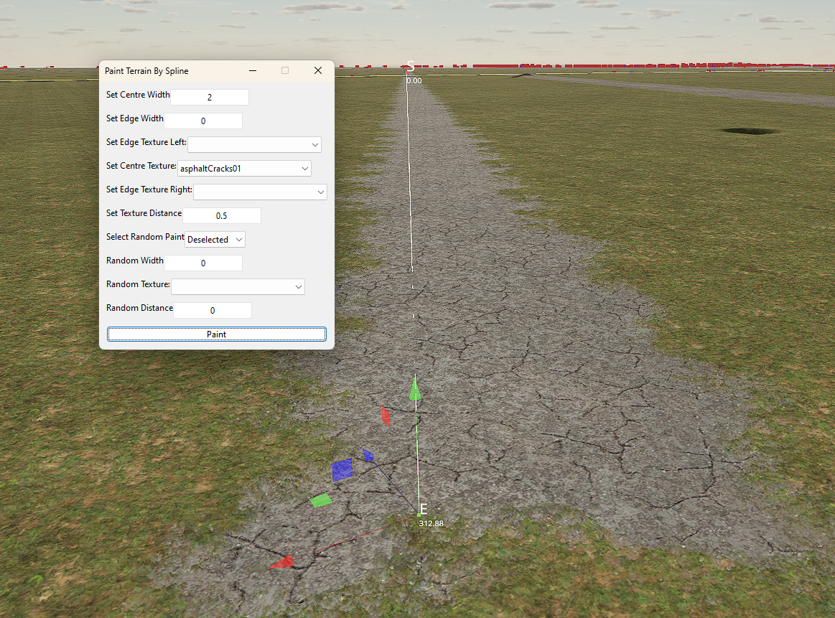
Task: Expand the Set Edge Texture Right dropdown
Action: [260, 192]
